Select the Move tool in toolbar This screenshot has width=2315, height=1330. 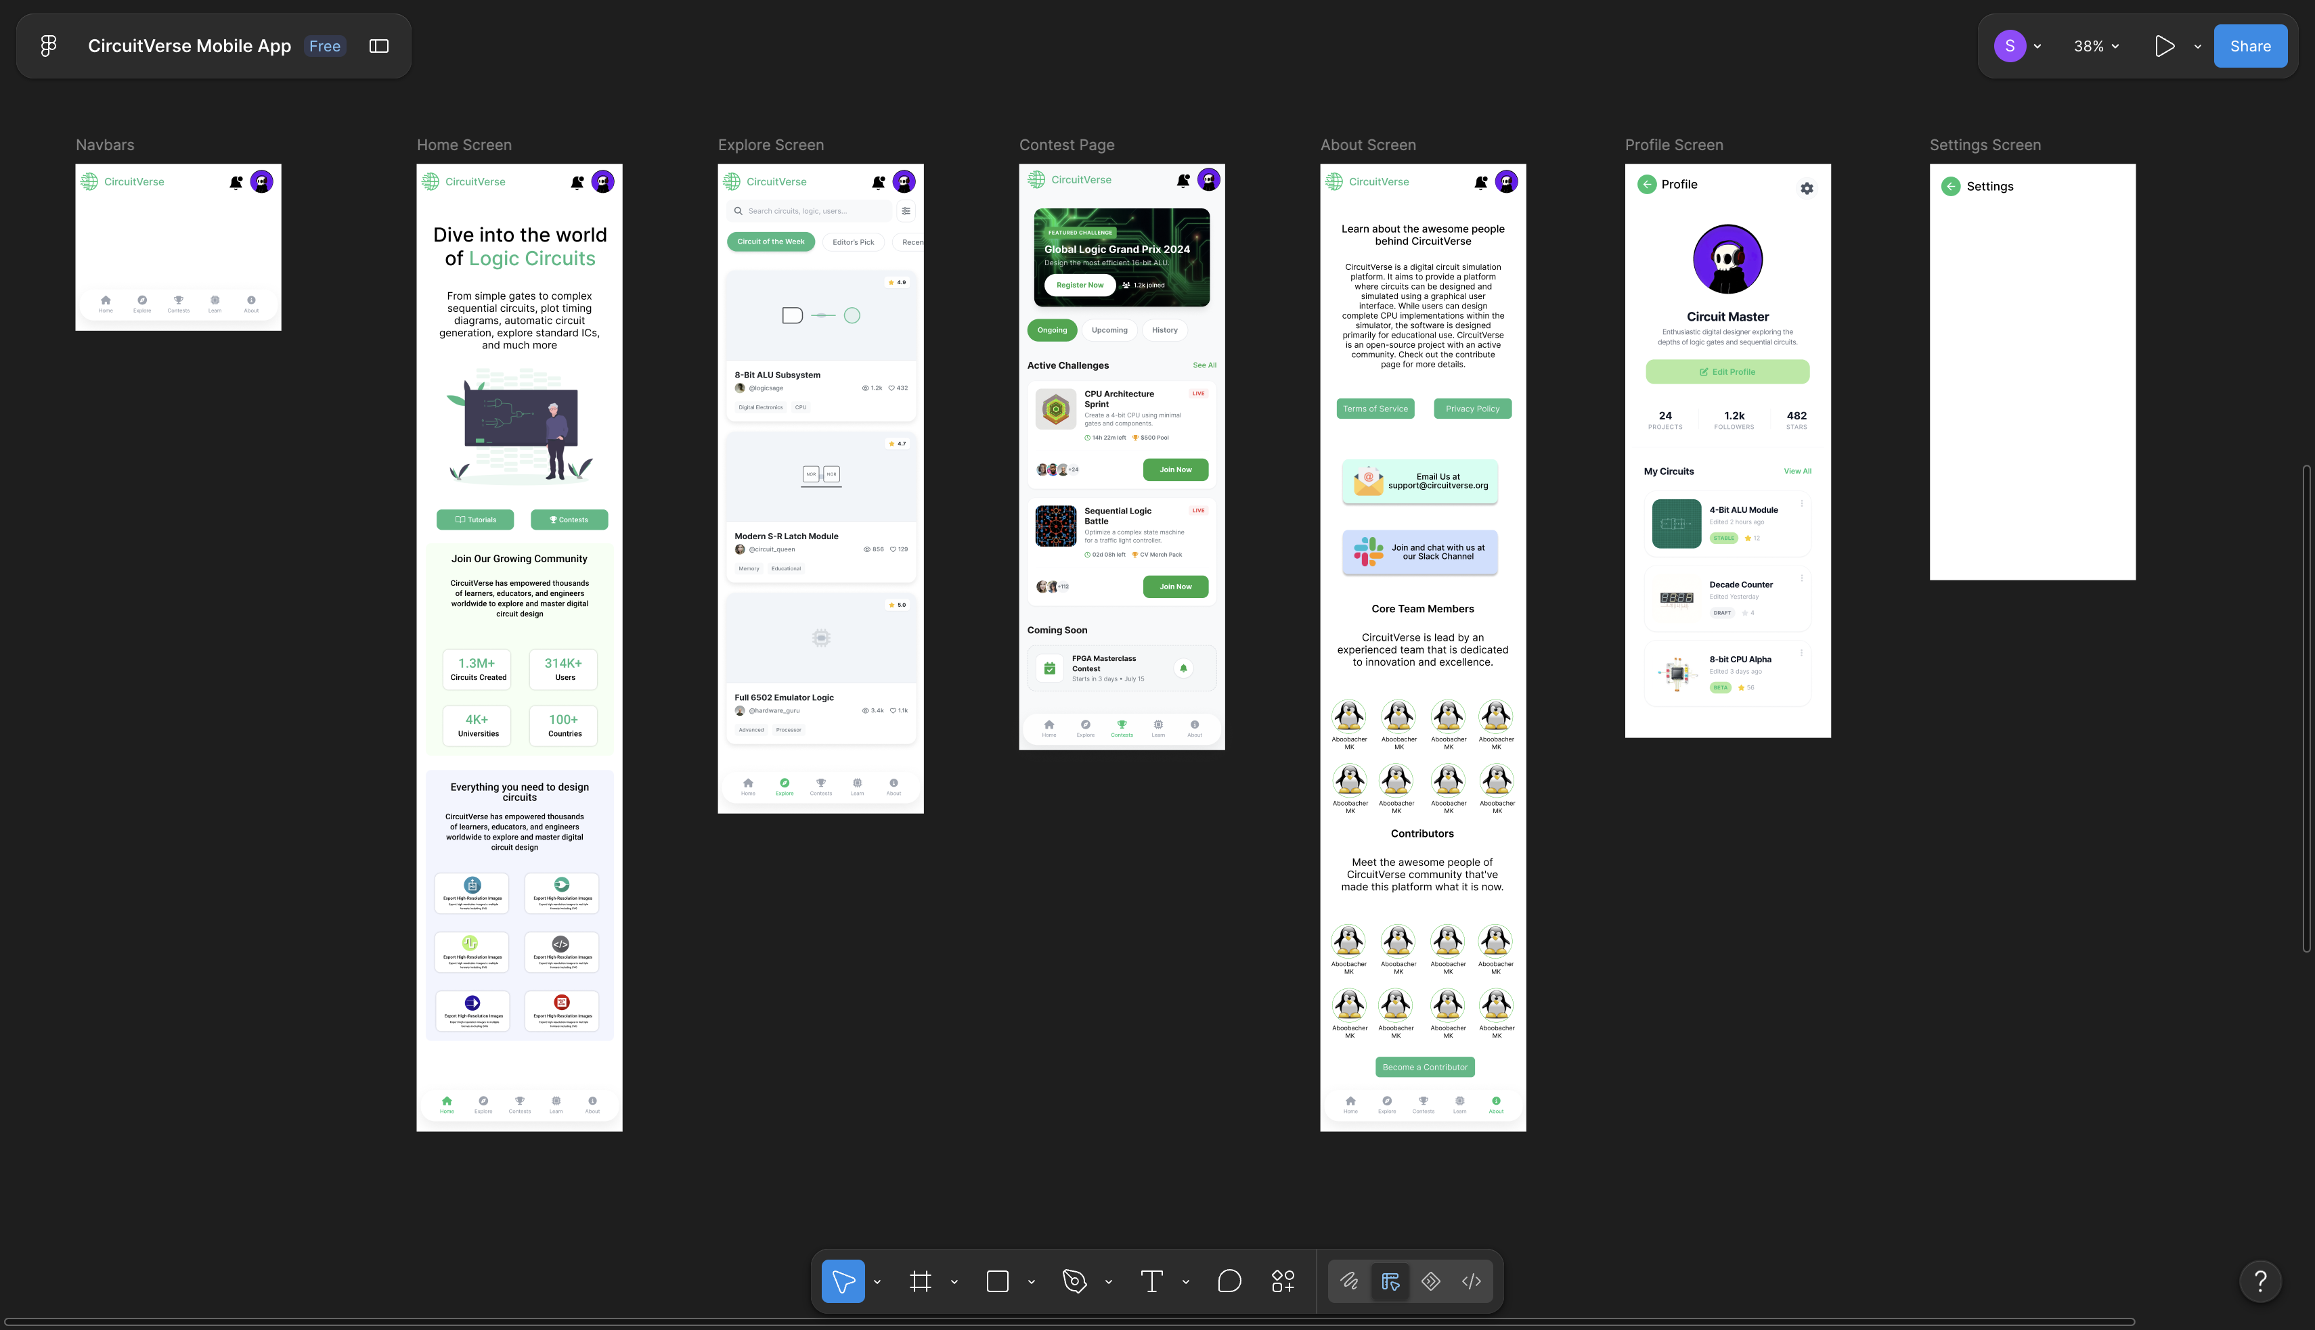pyautogui.click(x=843, y=1281)
